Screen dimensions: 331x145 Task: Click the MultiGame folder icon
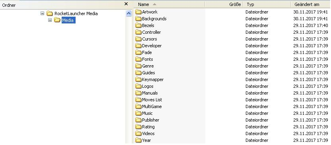pyautogui.click(x=138, y=106)
